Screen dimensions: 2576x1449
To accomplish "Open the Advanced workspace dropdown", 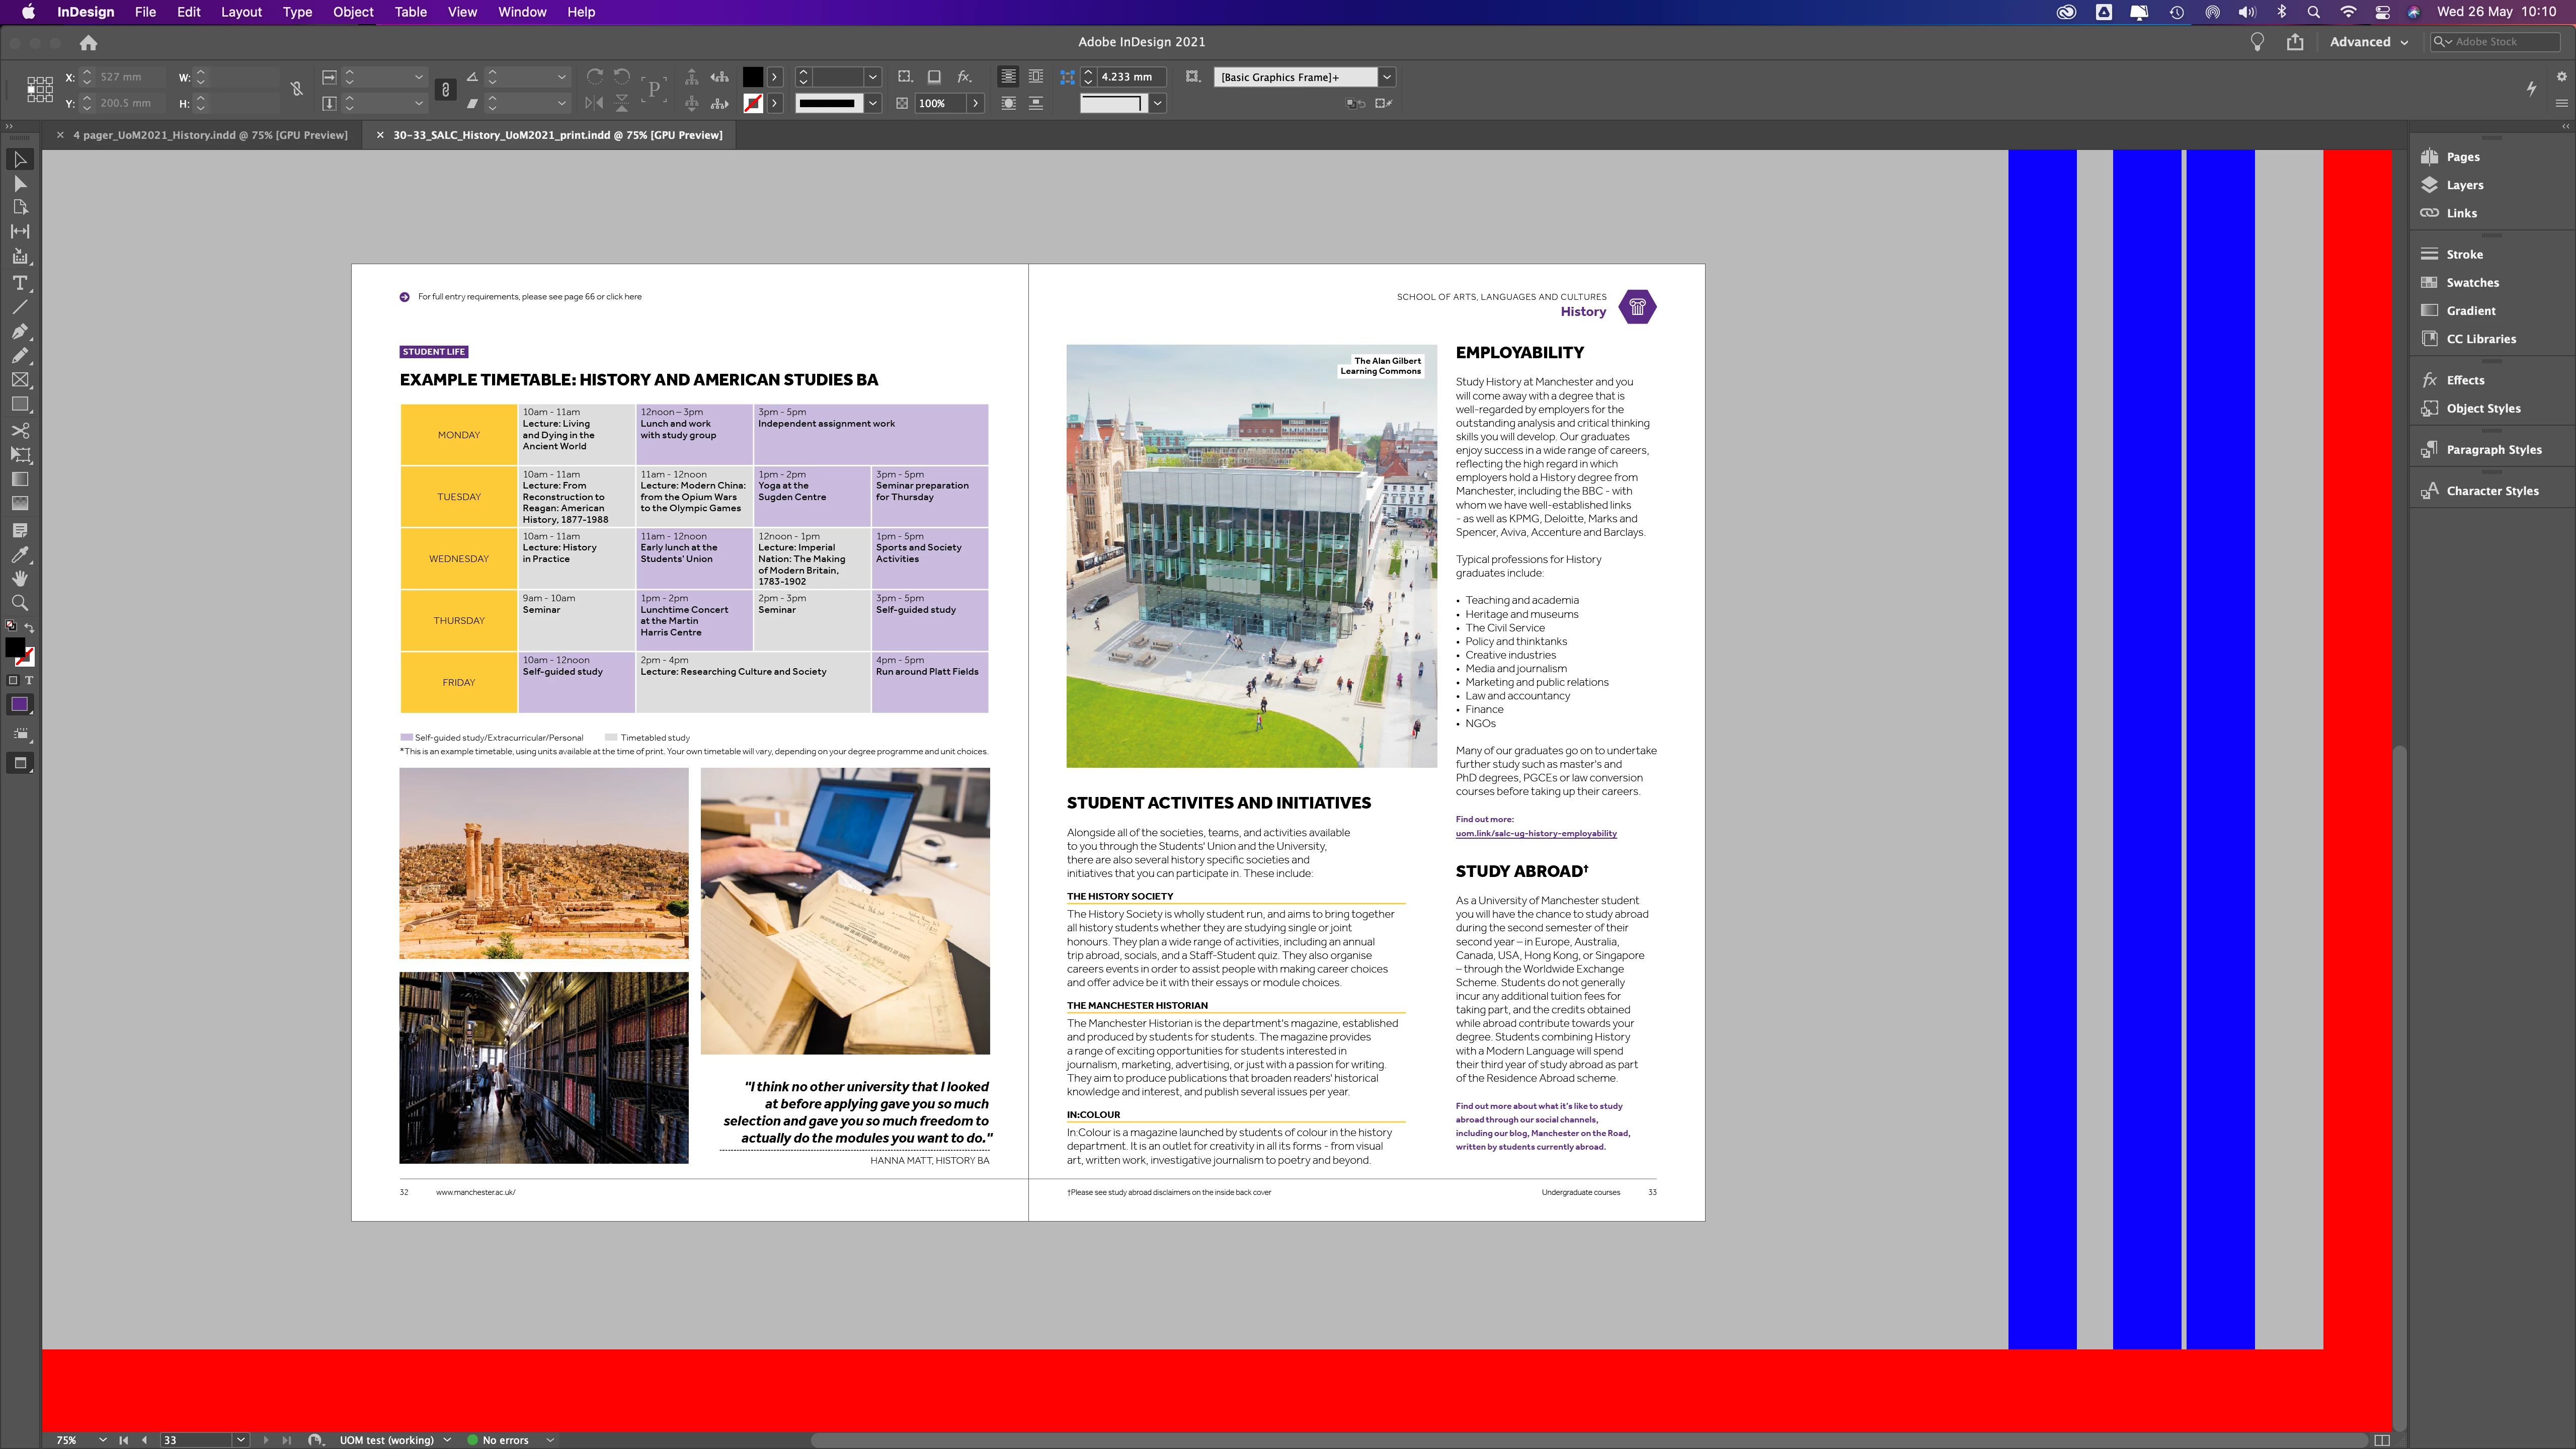I will click(2368, 42).
